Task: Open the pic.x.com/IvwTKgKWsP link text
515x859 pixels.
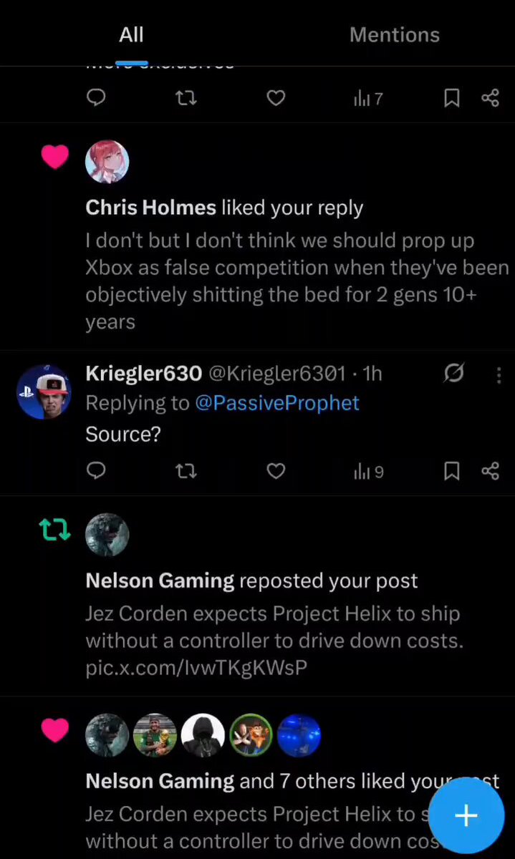Action: coord(196,668)
